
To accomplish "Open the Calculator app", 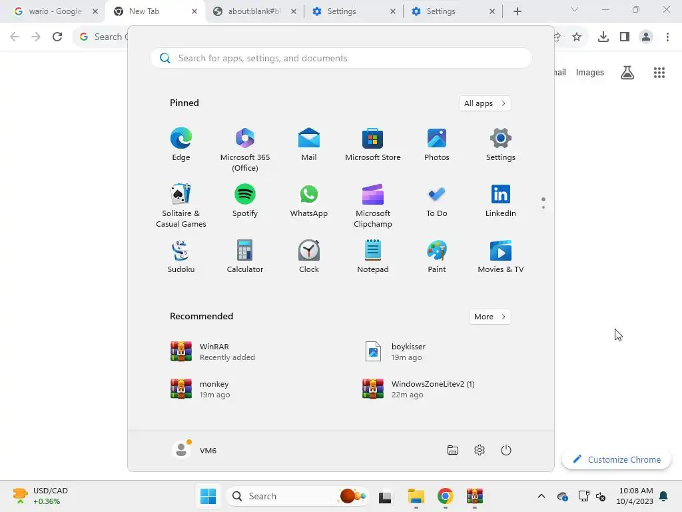I will 245,257.
